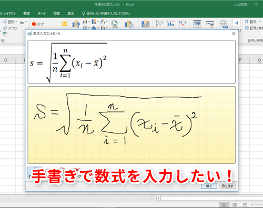Image resolution: width=263 pixels, height=208 pixels.
Task: Click the yellow handwriting input area
Action: click(x=131, y=125)
